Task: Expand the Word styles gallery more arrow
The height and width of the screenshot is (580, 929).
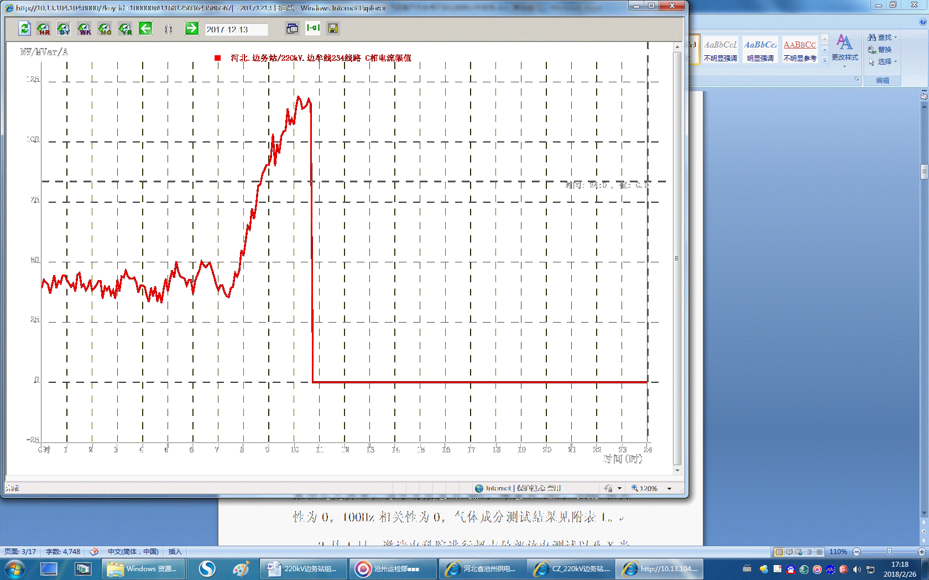Action: (824, 60)
